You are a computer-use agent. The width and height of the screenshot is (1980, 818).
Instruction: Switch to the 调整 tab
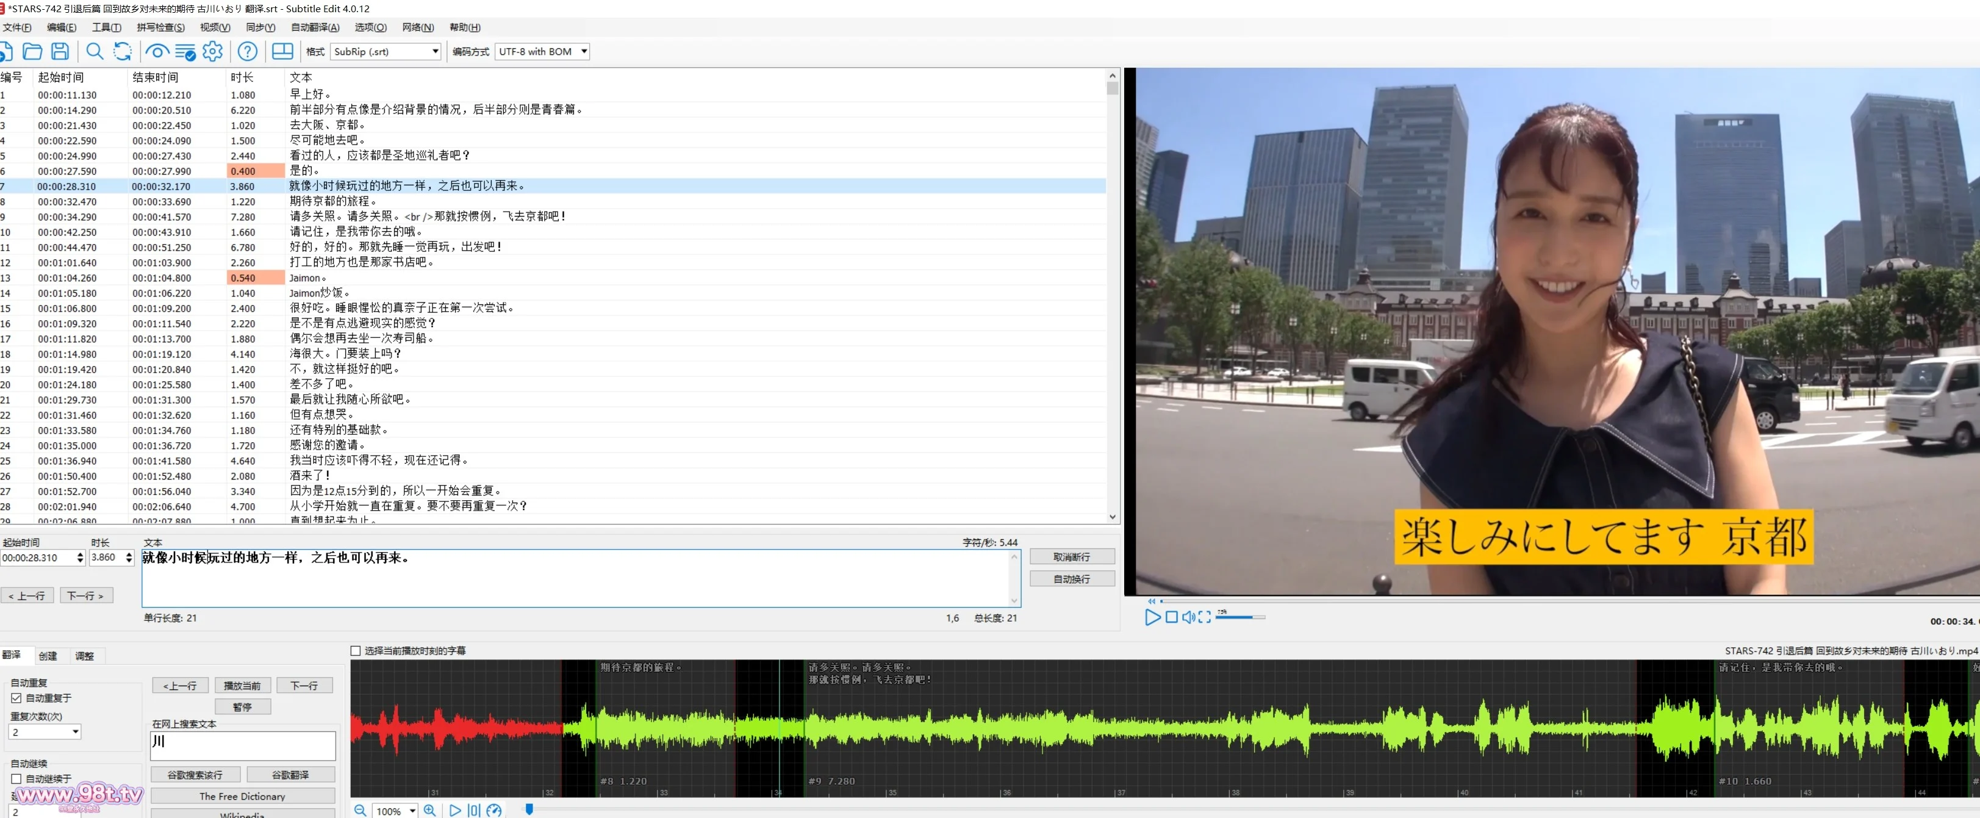[85, 656]
